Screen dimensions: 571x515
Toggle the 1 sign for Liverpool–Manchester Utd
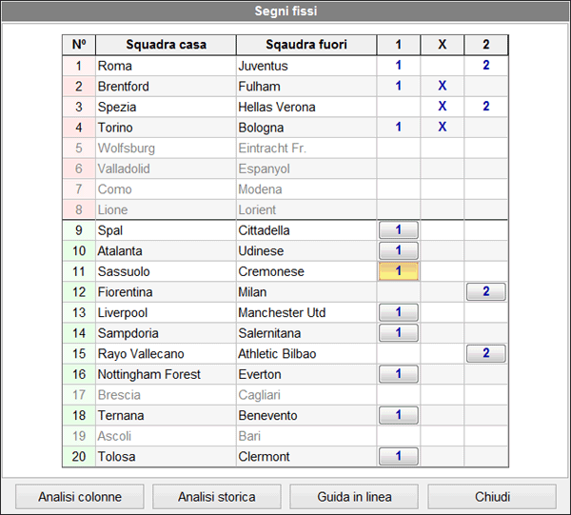click(399, 312)
